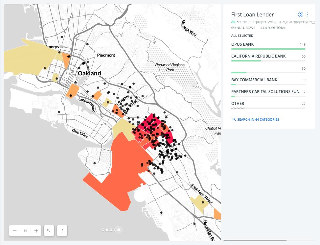Click the OTHER hatched bar

(238, 108)
